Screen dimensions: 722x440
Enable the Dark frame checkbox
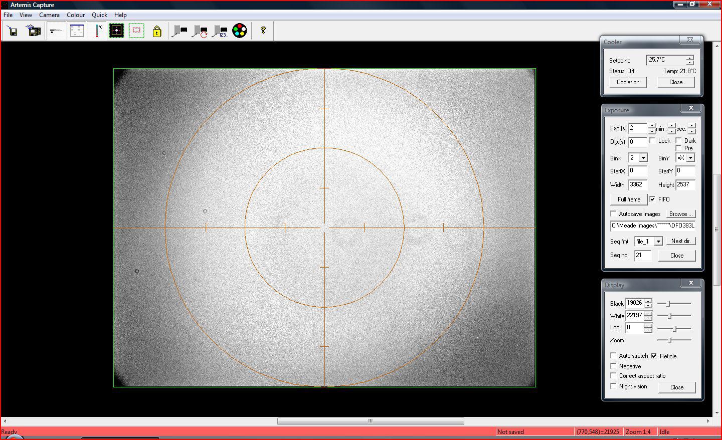(x=678, y=141)
